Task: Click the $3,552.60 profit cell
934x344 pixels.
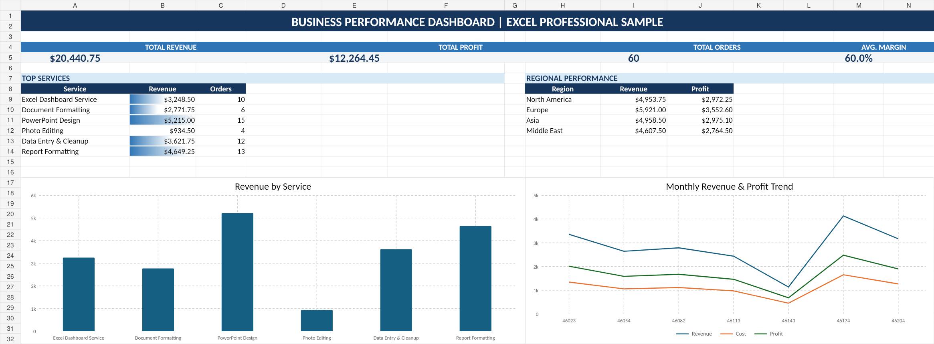Action: click(700, 110)
